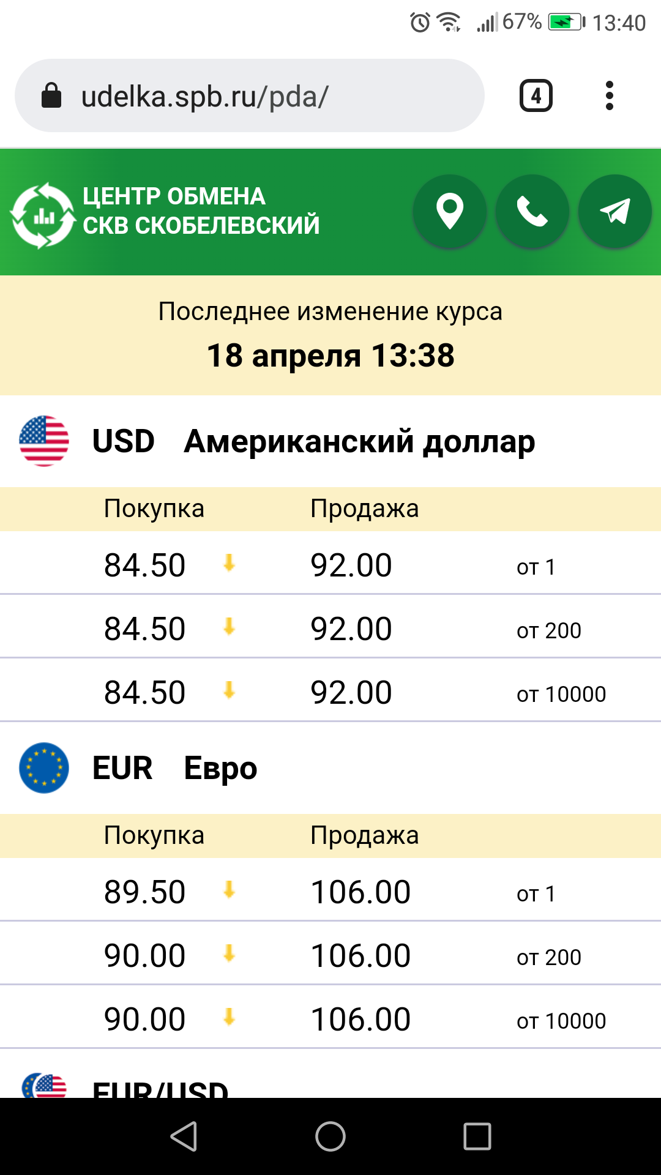The width and height of the screenshot is (661, 1175).
Task: Tap the location pin icon
Action: tap(450, 212)
